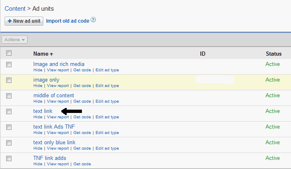Get code for text link Ads TNF
The width and height of the screenshot is (291, 169).
(82, 133)
